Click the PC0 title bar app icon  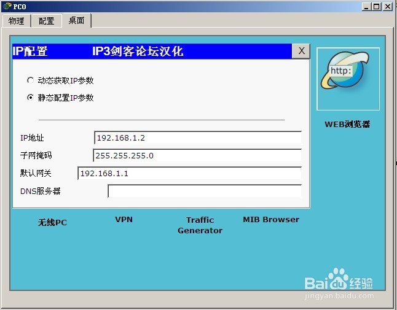pos(7,6)
